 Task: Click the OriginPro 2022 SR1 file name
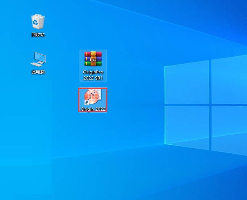[x=93, y=75]
